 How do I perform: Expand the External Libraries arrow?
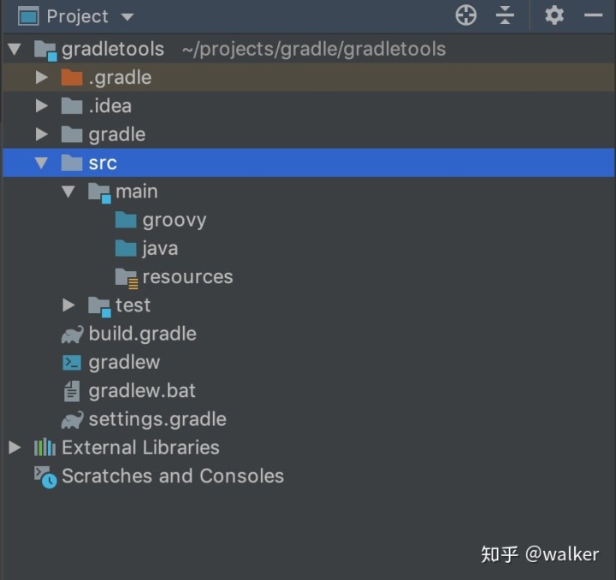coord(15,447)
